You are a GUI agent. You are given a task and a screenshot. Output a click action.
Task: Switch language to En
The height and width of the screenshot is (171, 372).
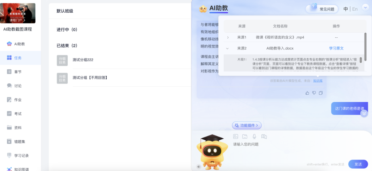[355, 9]
